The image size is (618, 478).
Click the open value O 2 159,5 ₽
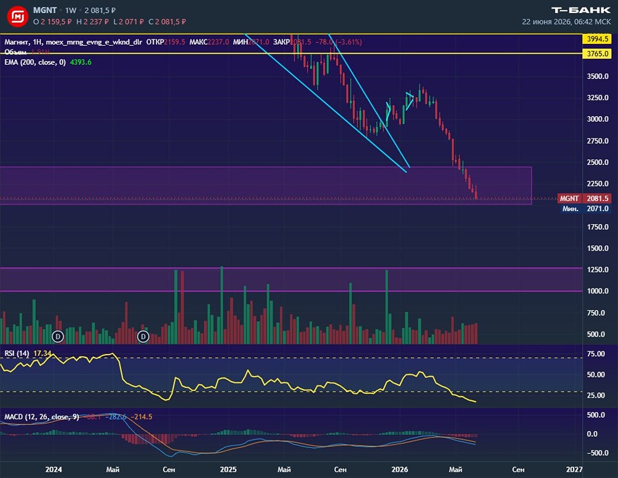[x=53, y=22]
